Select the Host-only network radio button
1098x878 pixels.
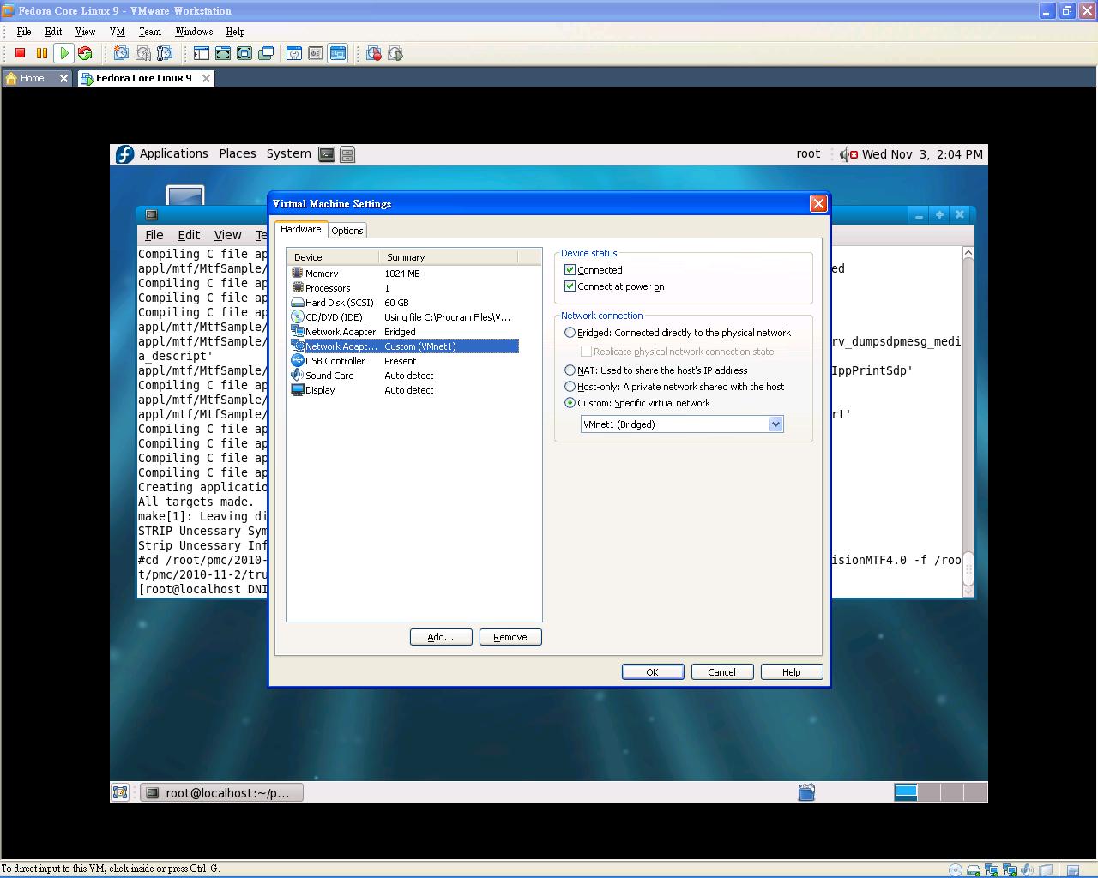[x=570, y=387]
